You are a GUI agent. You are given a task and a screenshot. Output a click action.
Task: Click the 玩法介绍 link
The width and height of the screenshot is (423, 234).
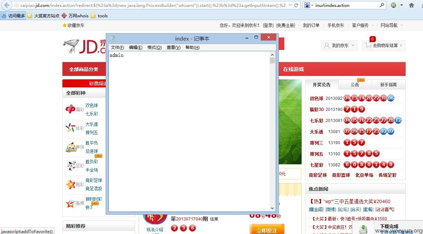tap(155, 229)
